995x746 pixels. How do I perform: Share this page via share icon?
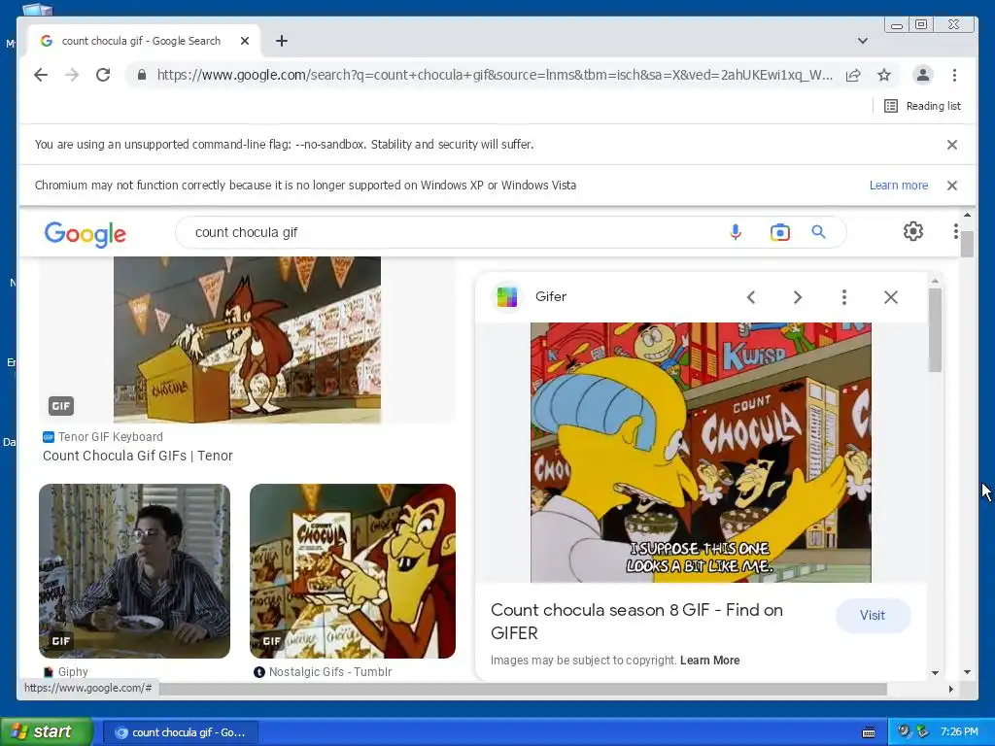[x=853, y=75]
